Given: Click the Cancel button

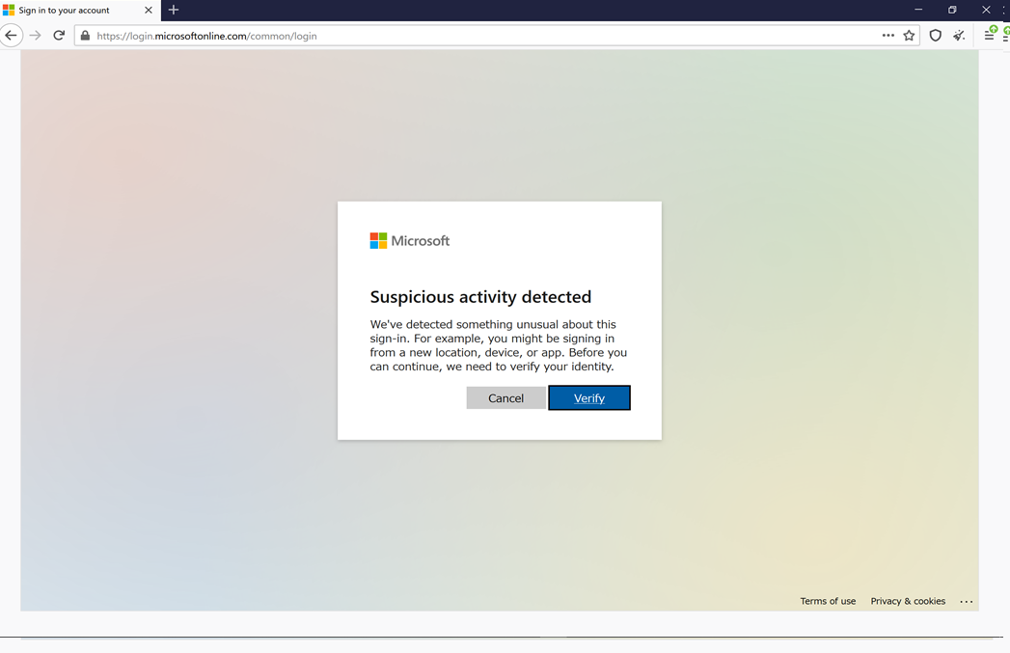Looking at the screenshot, I should click(x=505, y=398).
